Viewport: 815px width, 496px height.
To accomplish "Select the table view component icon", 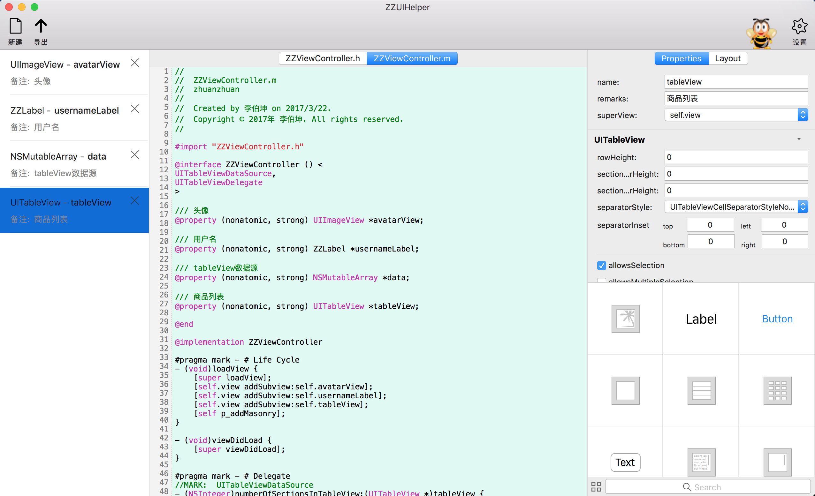I will (701, 391).
